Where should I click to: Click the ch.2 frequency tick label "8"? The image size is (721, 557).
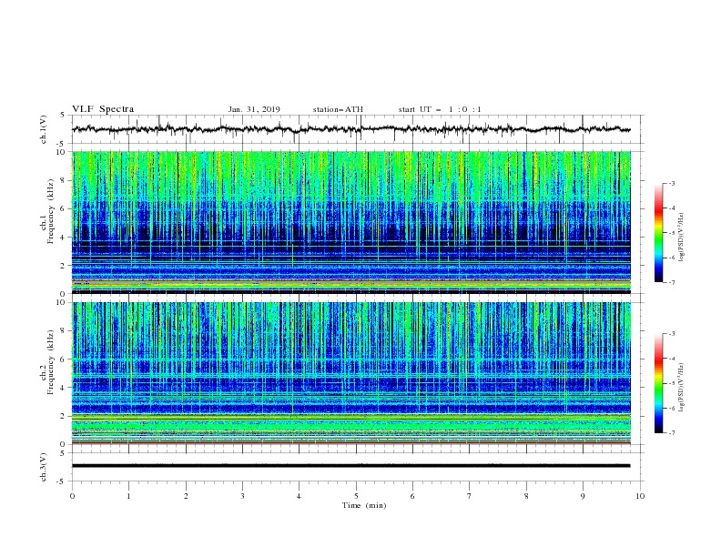[65, 331]
